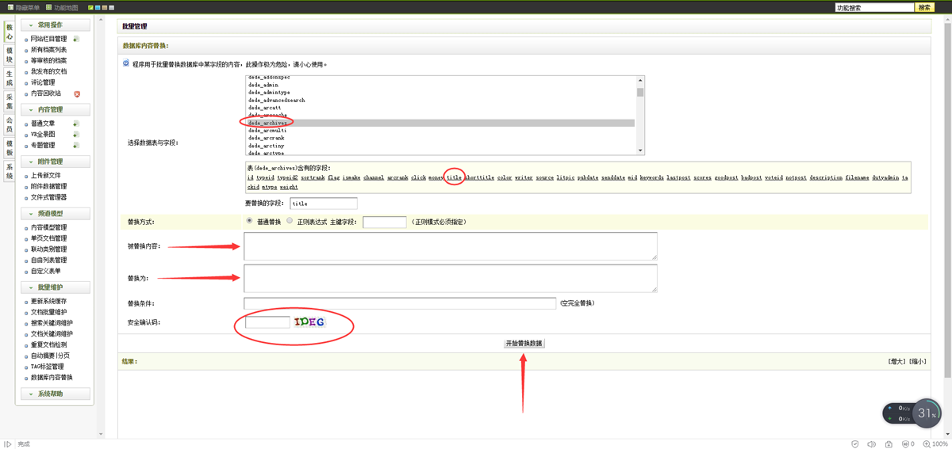Select dede_arcrank in the table list
This screenshot has width=952, height=449.
440,139
